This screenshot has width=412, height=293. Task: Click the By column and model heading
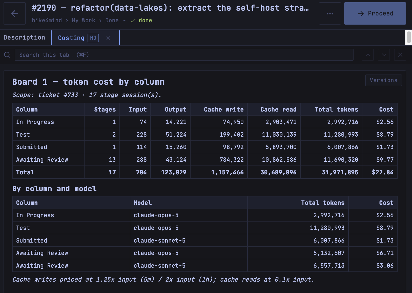coord(54,189)
